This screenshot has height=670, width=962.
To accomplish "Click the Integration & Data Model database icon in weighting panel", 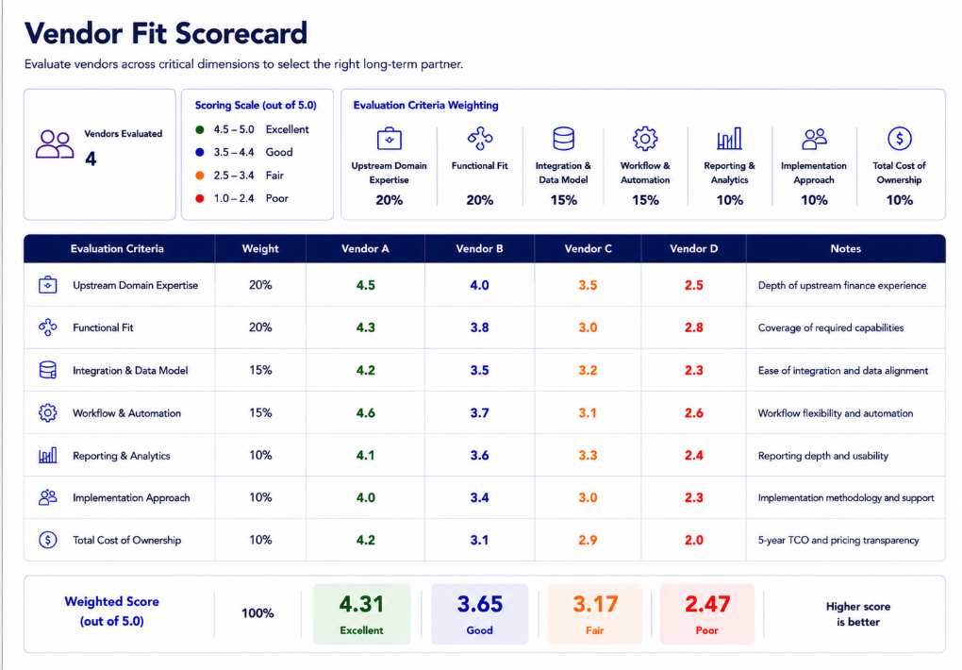I will (x=563, y=139).
